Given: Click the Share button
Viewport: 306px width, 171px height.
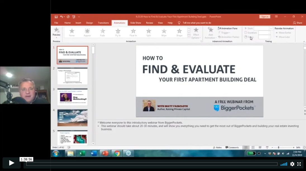Looking at the screenshot, I should click(x=298, y=23).
